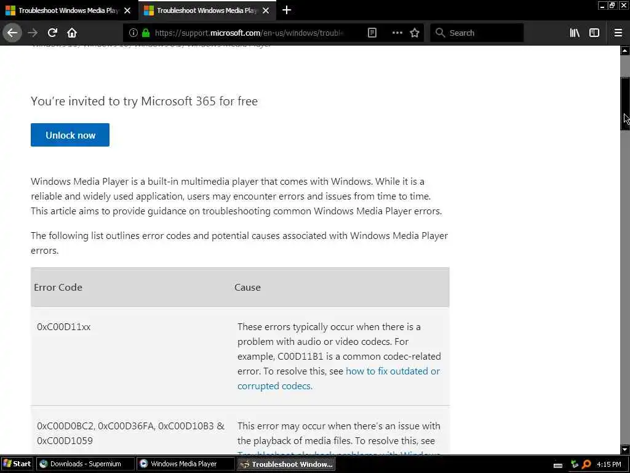
Task: Click the blue Unlock now button
Action: (x=70, y=135)
